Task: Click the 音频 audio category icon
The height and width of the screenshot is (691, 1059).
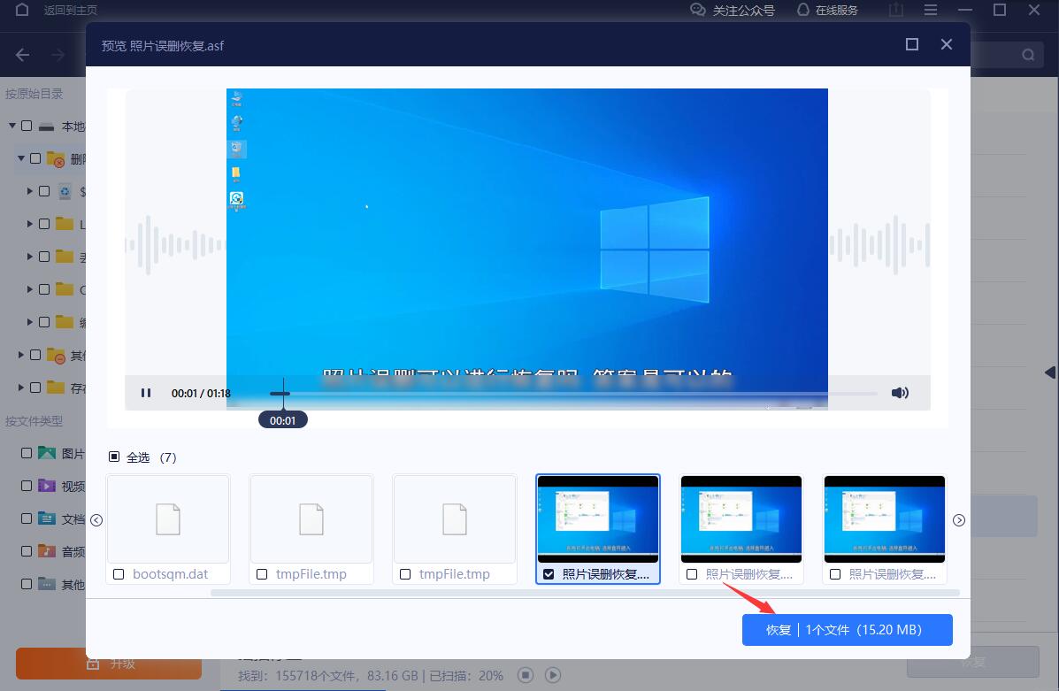Action: click(47, 551)
